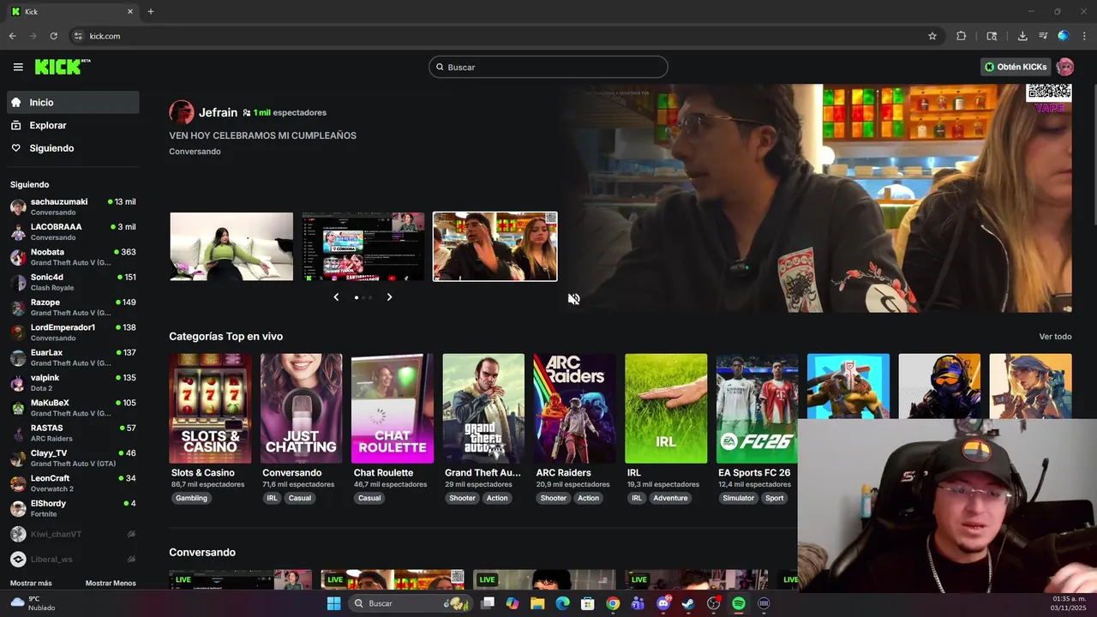
Task: Open Conversando category under Jefrain
Action: click(195, 152)
